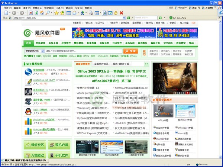Click the 万能驱动 green button
223x167 pixels.
[x=35, y=155]
